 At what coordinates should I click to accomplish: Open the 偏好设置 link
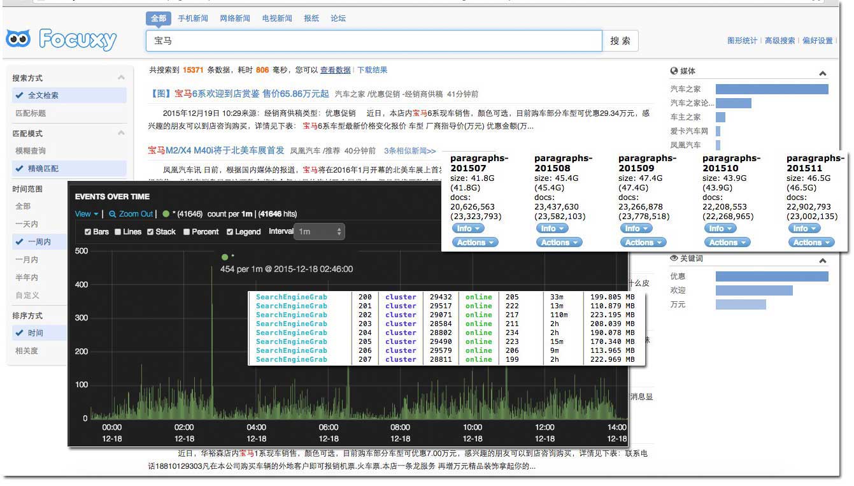[x=818, y=41]
